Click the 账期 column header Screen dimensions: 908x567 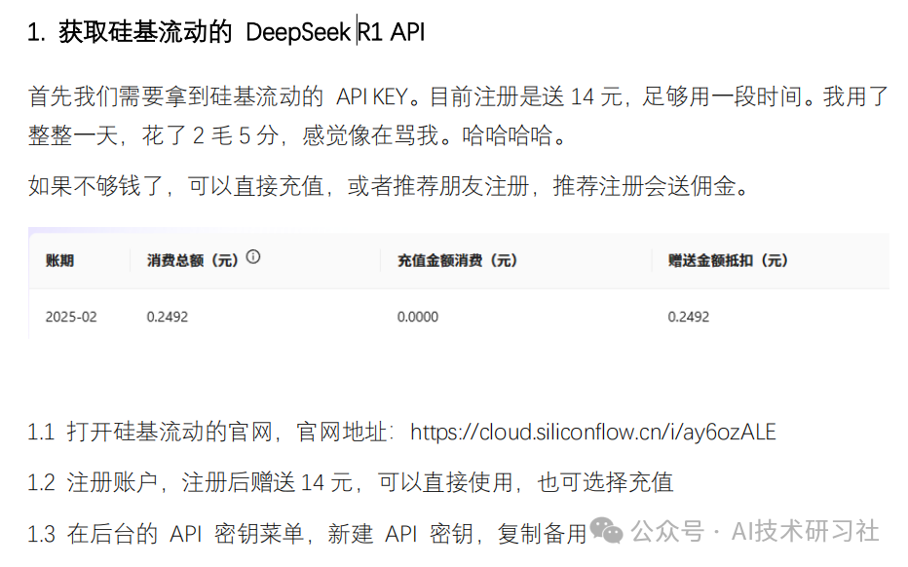(59, 261)
